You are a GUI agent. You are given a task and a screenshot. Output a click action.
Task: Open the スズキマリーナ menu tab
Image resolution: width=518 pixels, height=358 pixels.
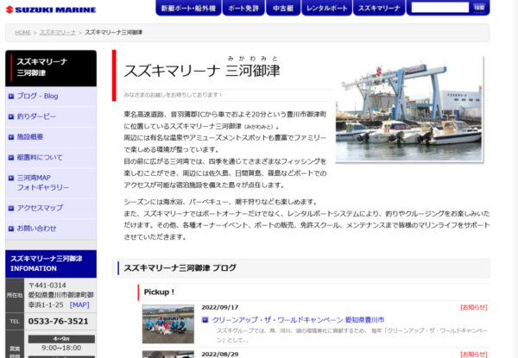(379, 8)
